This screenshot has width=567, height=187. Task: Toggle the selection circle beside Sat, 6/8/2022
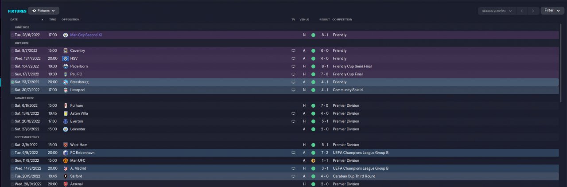coord(12,105)
